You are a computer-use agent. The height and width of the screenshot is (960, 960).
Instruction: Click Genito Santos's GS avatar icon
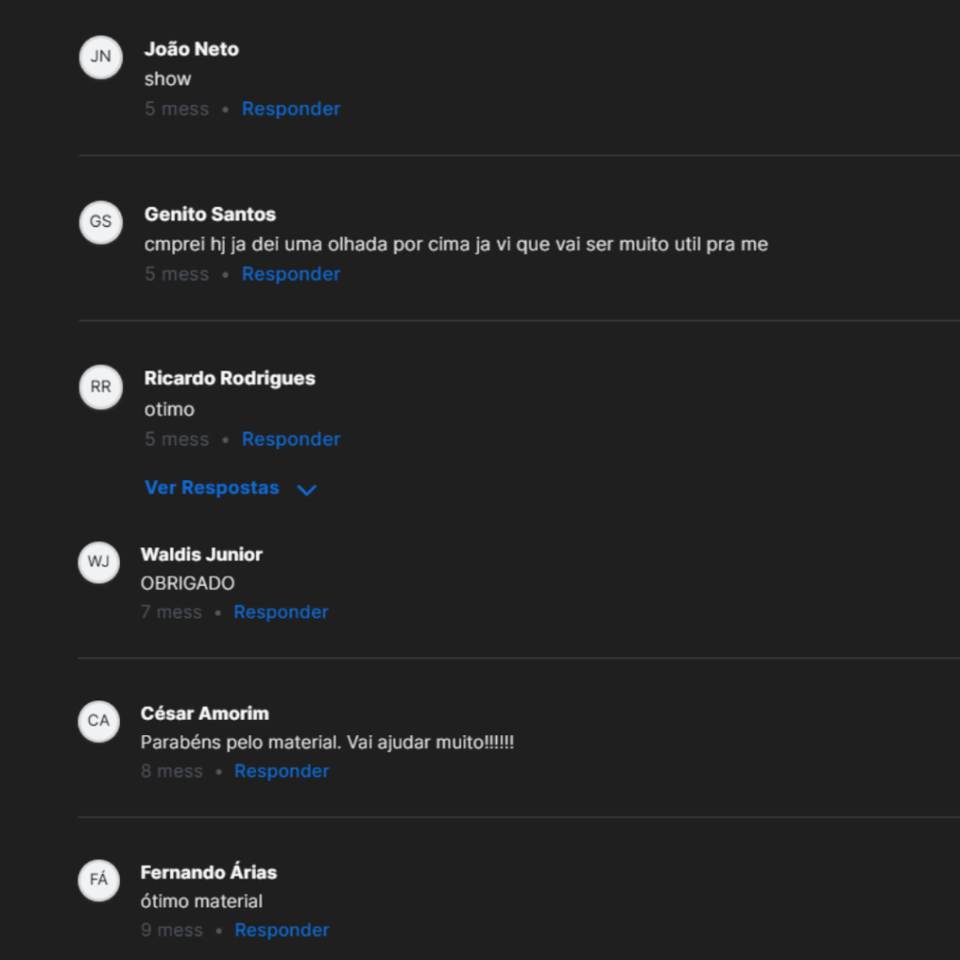click(x=100, y=221)
